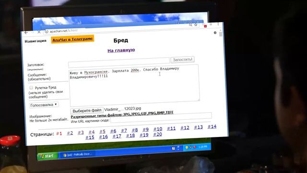The height and width of the screenshot is (173, 307).
Task: Switch to the /pol/ Politically Incorrect taskbar window
Action: (x=78, y=155)
